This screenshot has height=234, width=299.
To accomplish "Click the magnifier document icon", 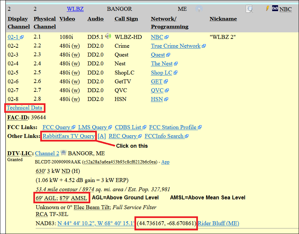I will coord(249,9).
